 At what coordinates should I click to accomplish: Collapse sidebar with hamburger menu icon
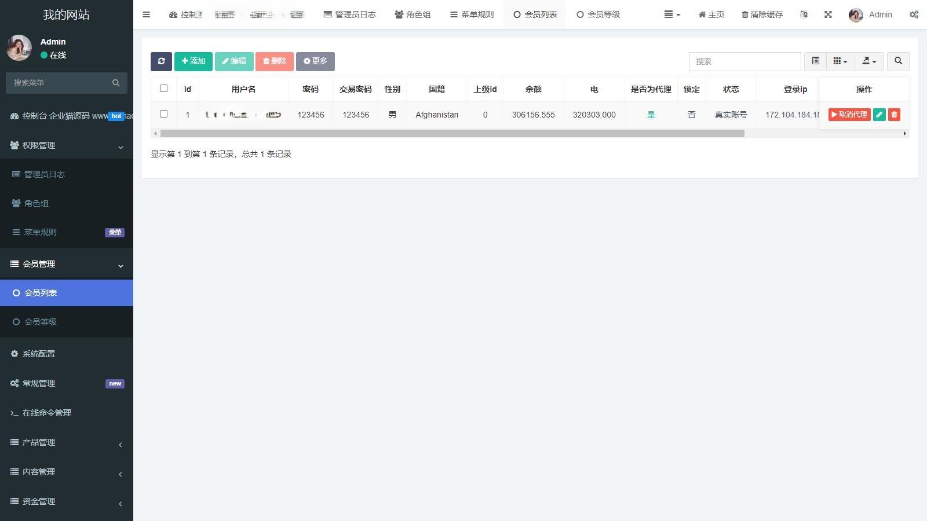point(146,14)
